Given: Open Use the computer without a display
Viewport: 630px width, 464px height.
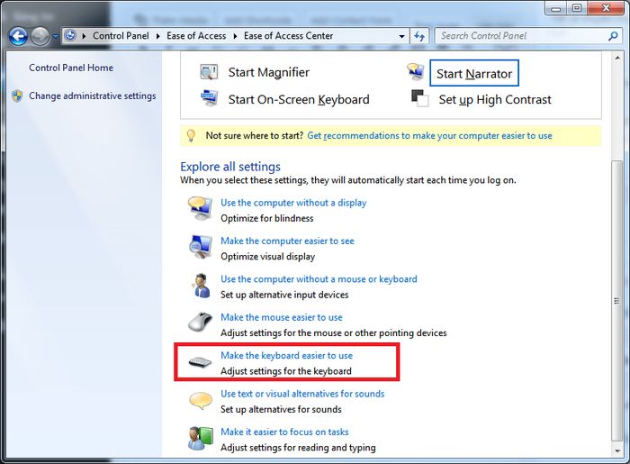Looking at the screenshot, I should tap(293, 203).
